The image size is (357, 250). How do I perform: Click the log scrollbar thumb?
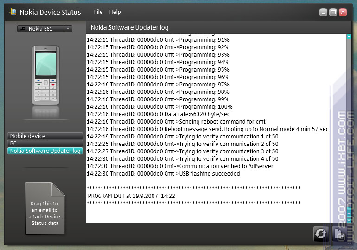click(x=349, y=212)
